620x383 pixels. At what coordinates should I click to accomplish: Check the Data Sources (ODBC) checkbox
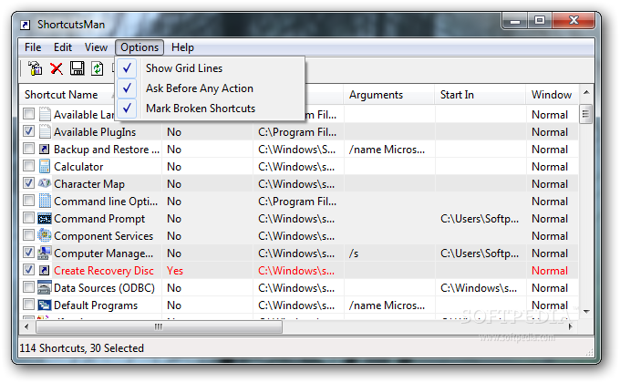[x=28, y=287]
